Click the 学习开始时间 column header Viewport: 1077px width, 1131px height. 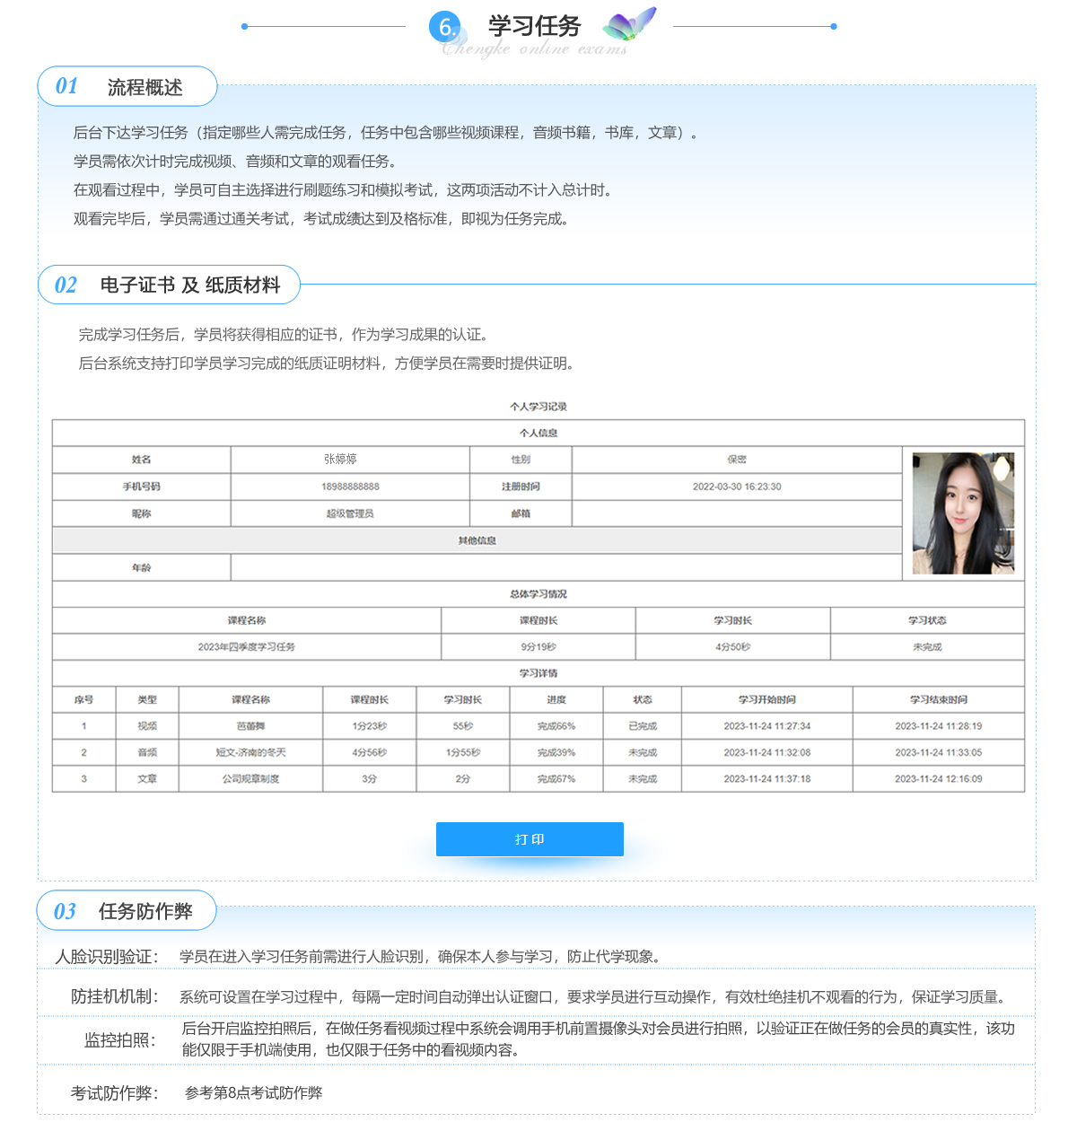pyautogui.click(x=766, y=700)
